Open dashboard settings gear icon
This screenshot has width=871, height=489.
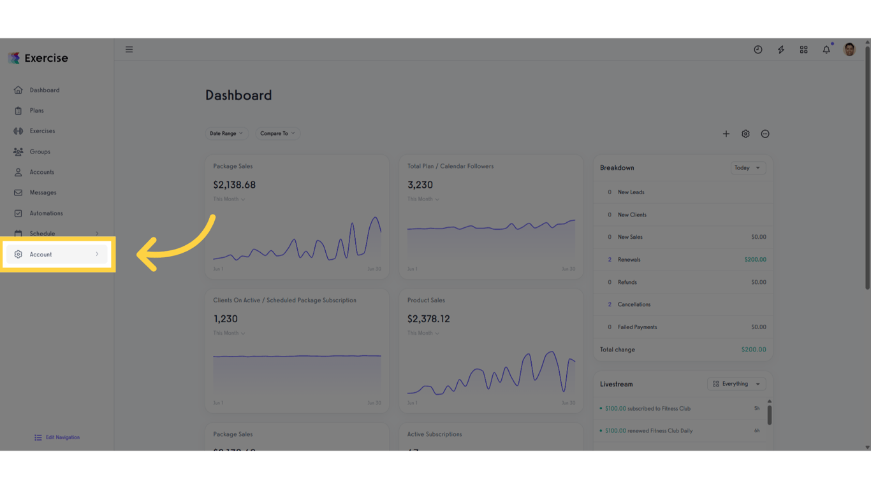pos(745,134)
